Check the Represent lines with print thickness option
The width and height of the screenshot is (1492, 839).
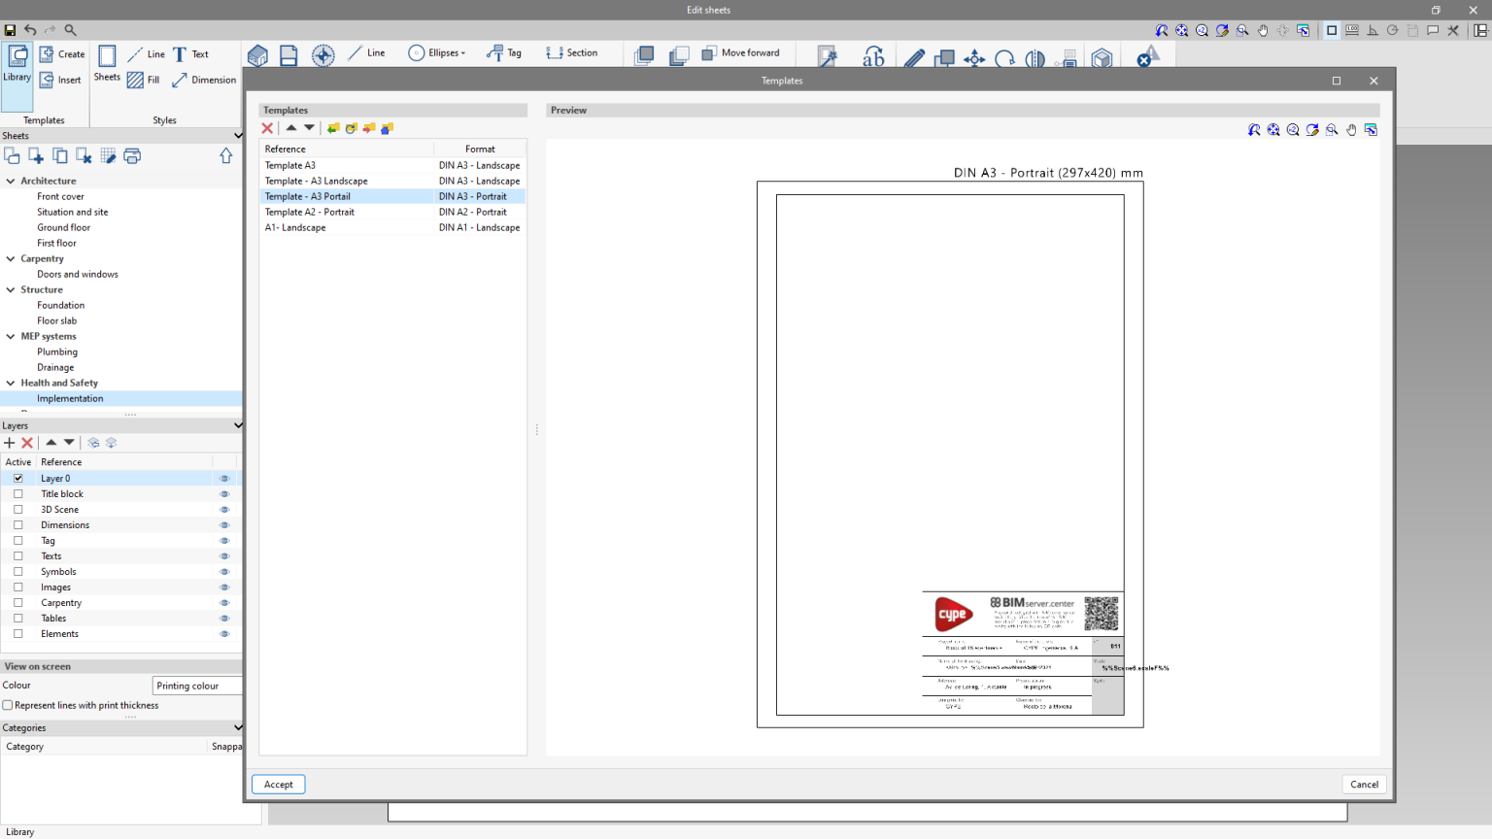point(9,705)
